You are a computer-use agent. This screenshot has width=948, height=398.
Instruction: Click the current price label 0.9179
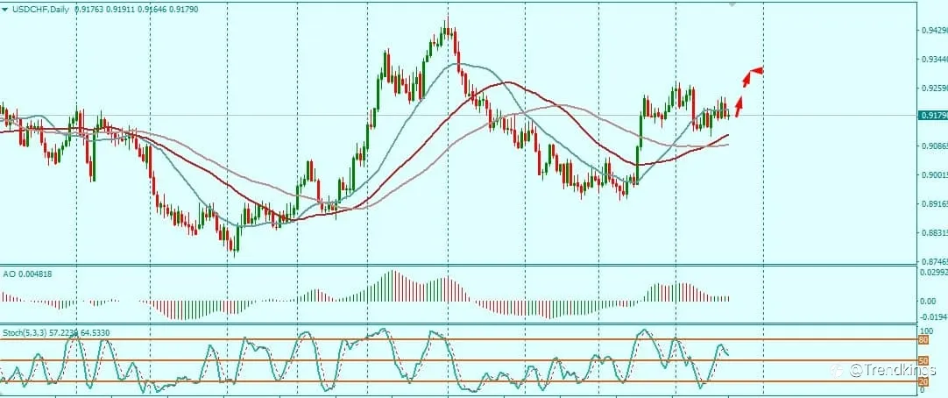933,115
